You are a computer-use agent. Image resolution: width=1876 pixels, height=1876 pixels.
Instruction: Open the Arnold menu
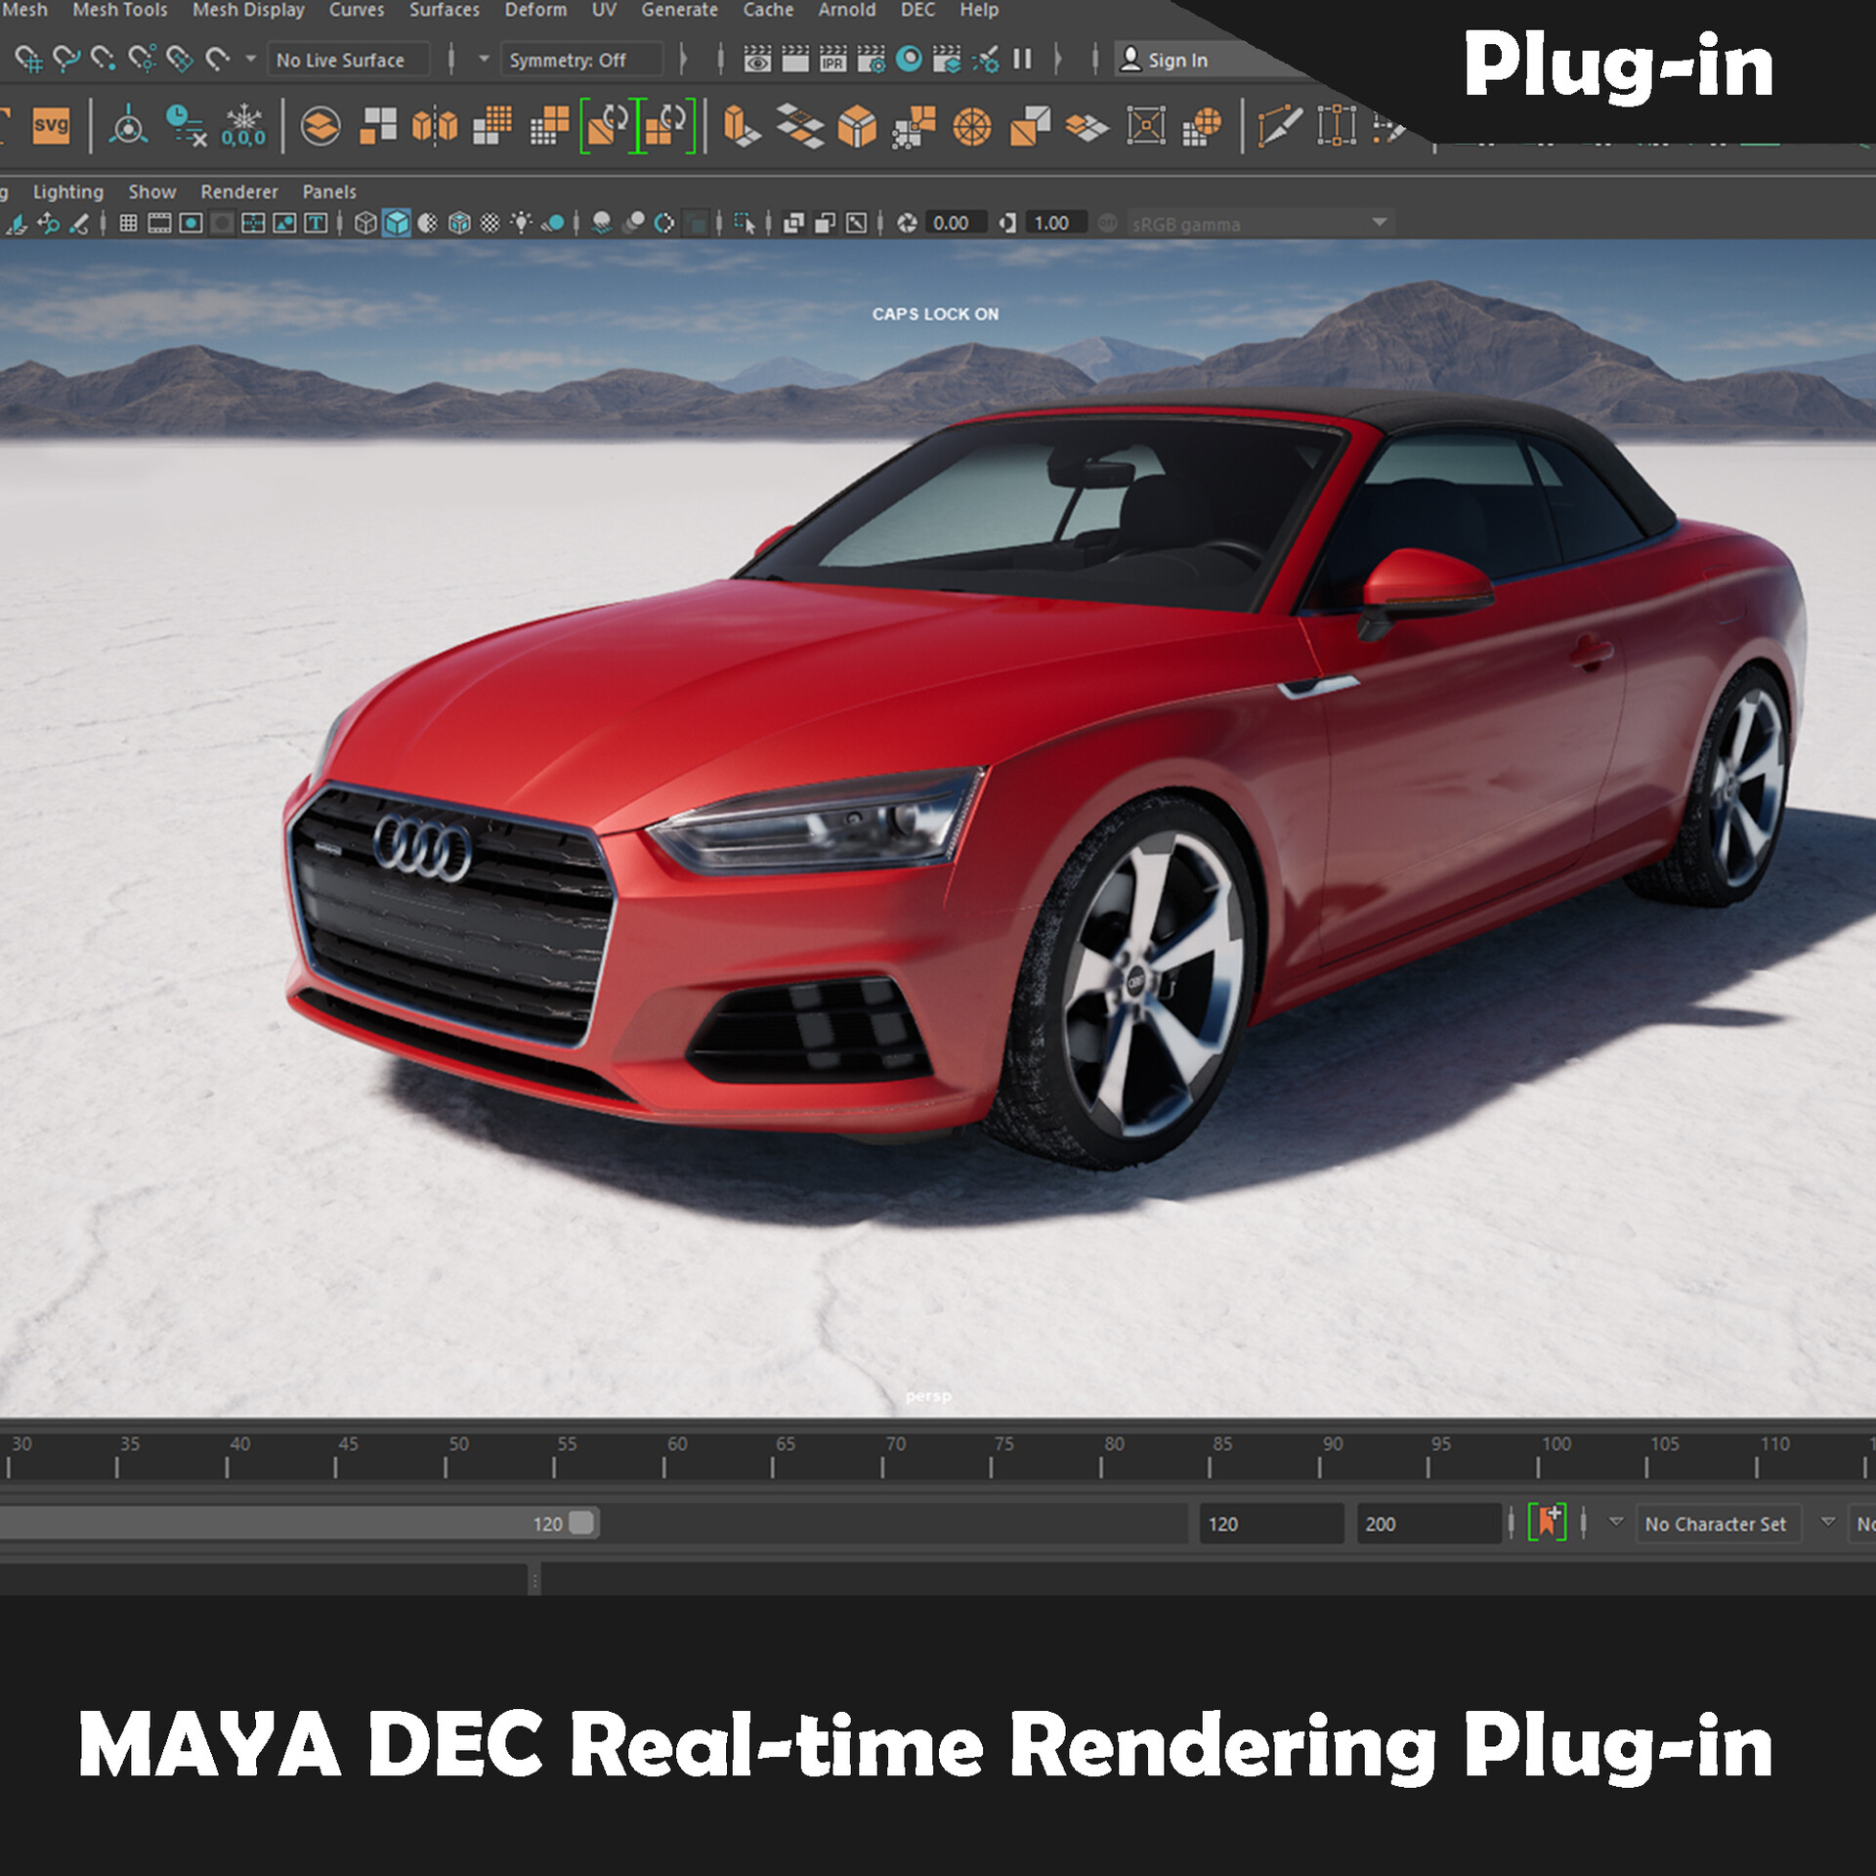pos(846,11)
